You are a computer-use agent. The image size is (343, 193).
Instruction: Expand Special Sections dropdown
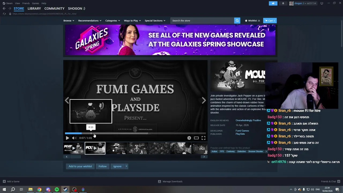click(x=155, y=21)
